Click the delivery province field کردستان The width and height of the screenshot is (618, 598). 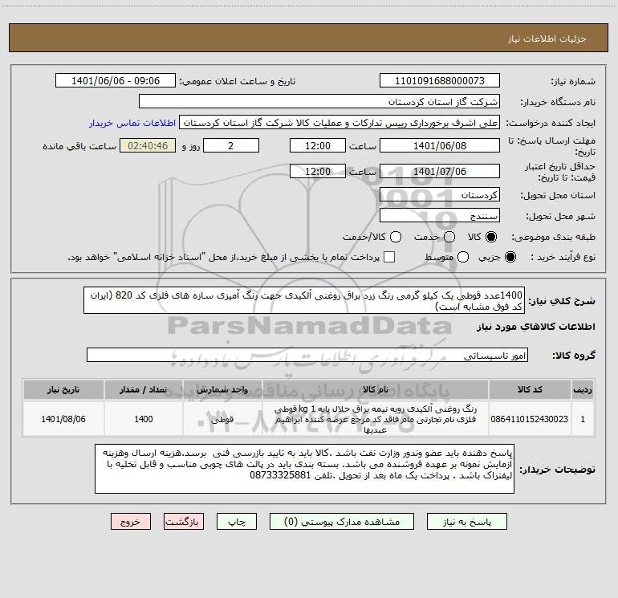pyautogui.click(x=440, y=194)
